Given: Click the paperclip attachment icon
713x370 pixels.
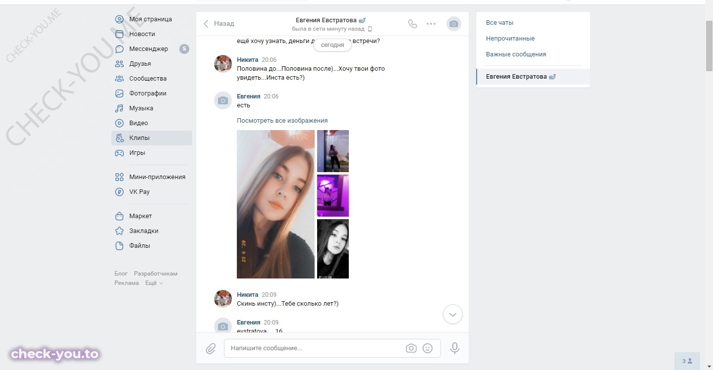Looking at the screenshot, I should click(x=211, y=349).
